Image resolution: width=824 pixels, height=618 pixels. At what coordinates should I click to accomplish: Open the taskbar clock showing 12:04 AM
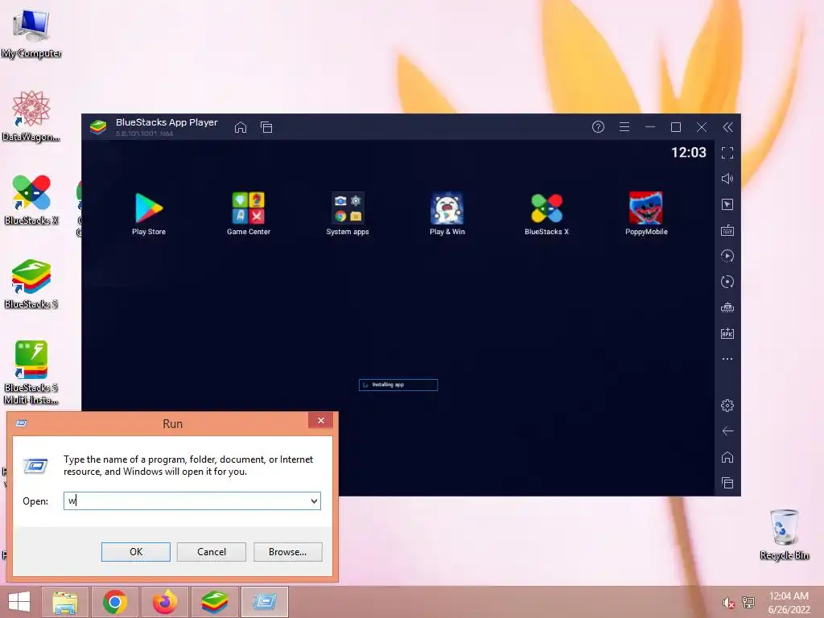pyautogui.click(x=789, y=603)
